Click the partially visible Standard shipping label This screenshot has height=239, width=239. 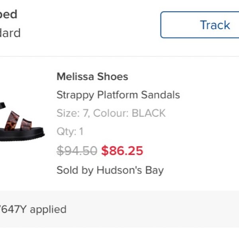point(10,33)
